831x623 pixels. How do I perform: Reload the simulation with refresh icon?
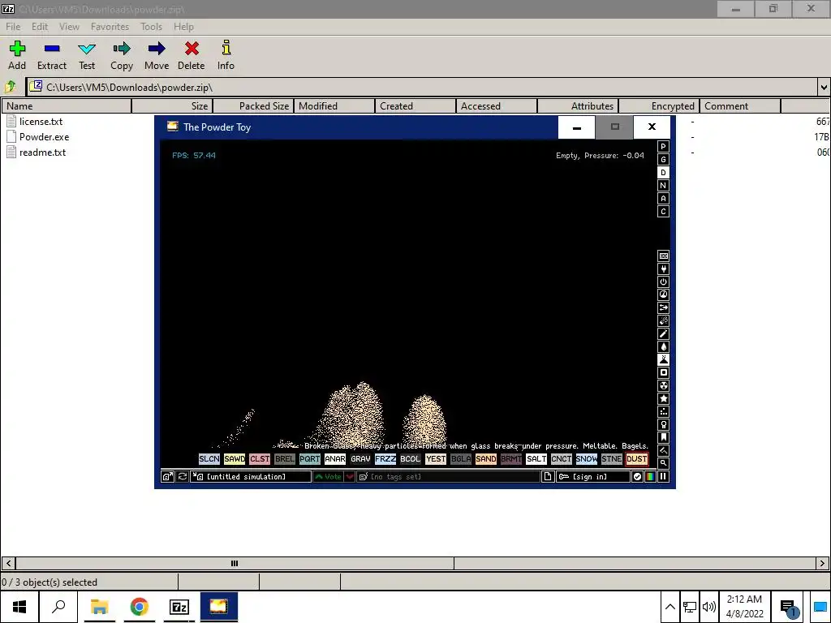(x=183, y=477)
